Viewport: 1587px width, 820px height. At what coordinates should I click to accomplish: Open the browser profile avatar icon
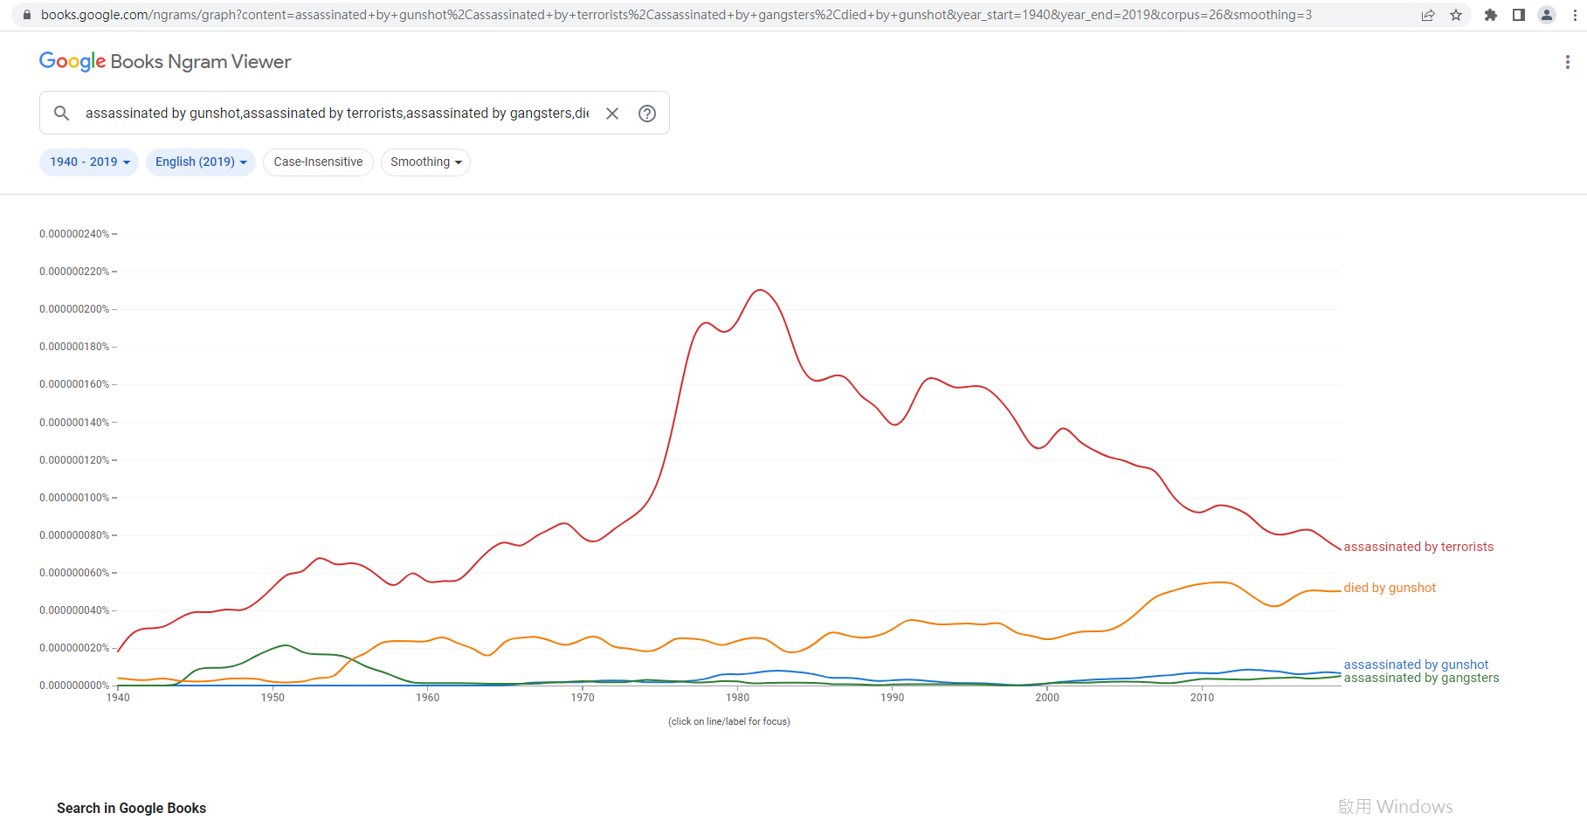(1547, 15)
